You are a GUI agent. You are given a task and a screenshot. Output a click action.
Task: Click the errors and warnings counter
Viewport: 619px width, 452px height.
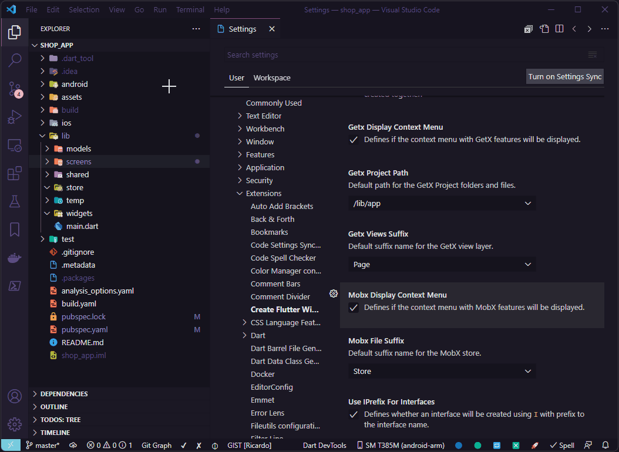(x=109, y=446)
